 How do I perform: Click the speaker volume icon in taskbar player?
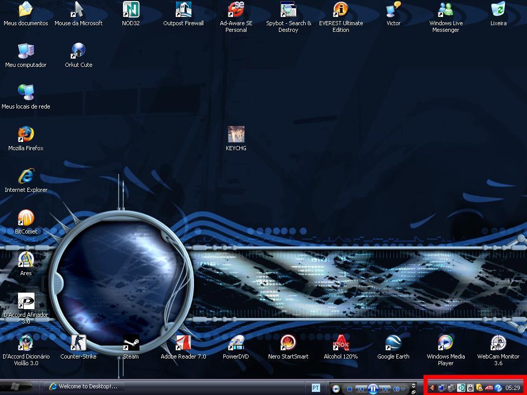click(396, 389)
